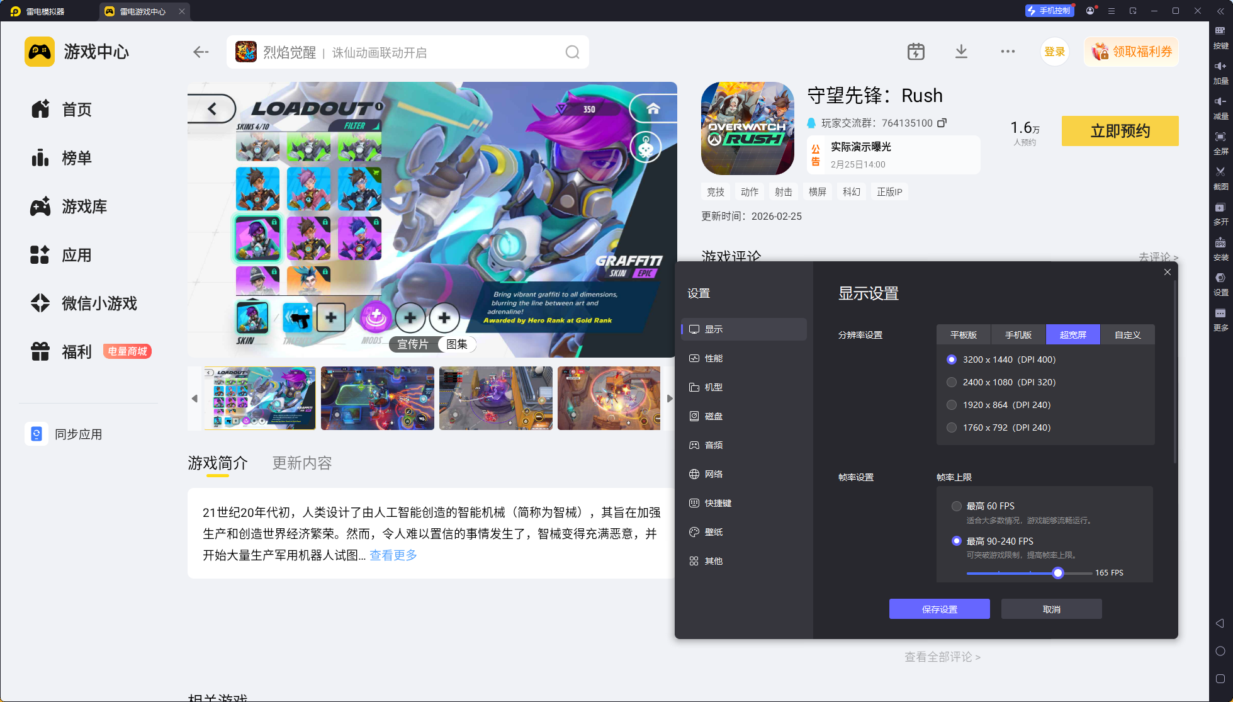Open the 性能 settings menu item
This screenshot has height=702, width=1233.
point(713,358)
